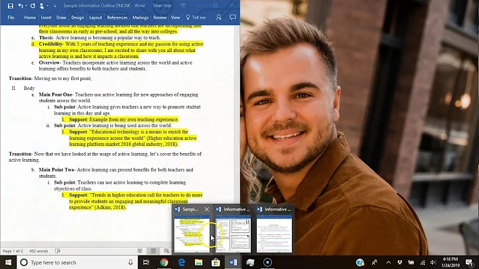
Task: Switch to the Home ribbon tab
Action: (30, 17)
